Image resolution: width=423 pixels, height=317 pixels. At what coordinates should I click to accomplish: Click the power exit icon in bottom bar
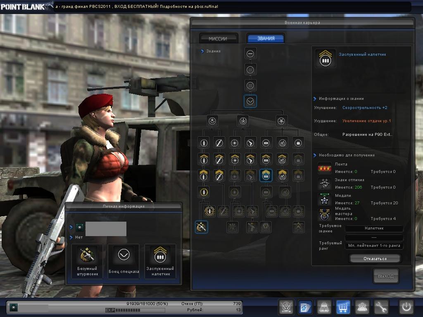406,307
